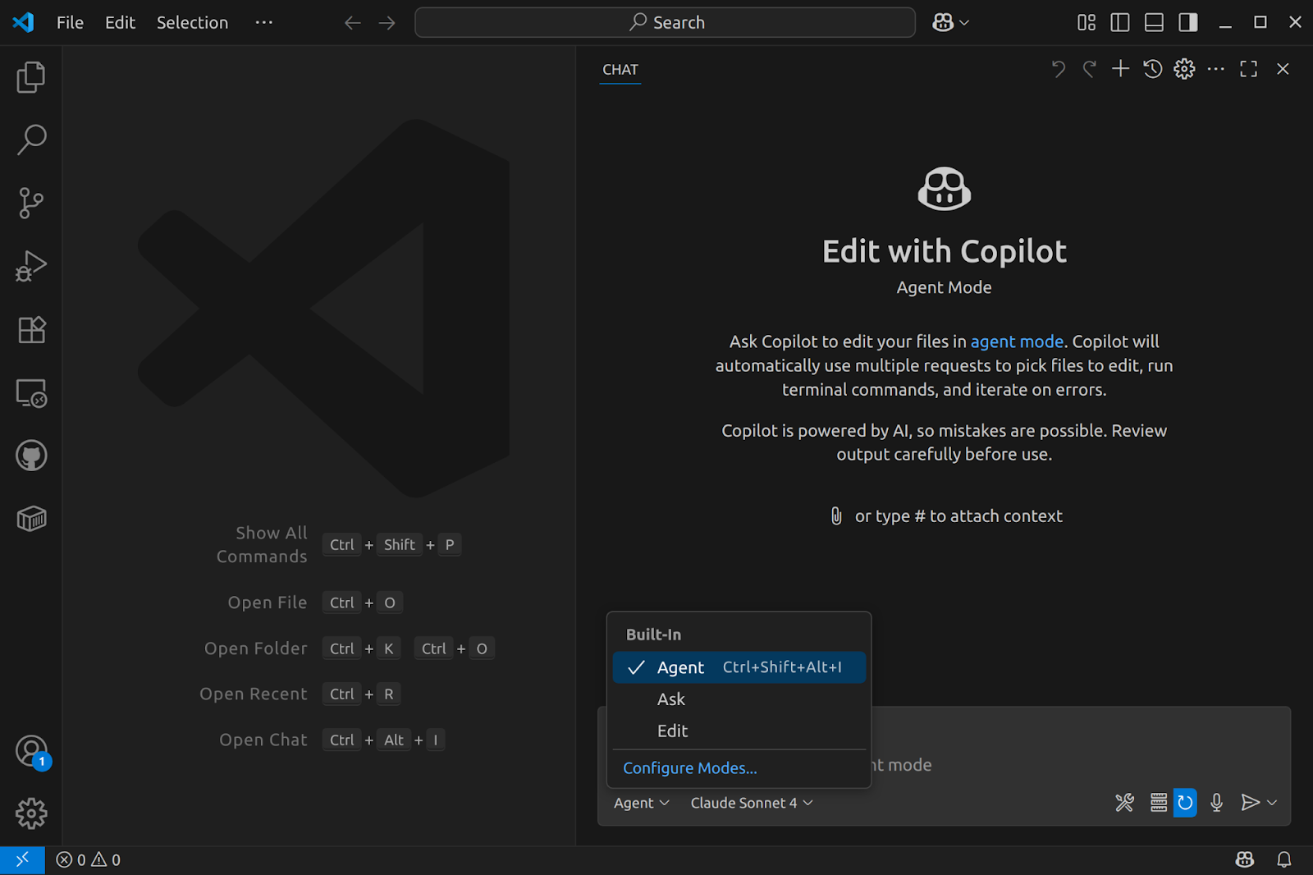Open the Search view in activity bar
Viewport: 1313px width, 875px height.
pos(31,140)
